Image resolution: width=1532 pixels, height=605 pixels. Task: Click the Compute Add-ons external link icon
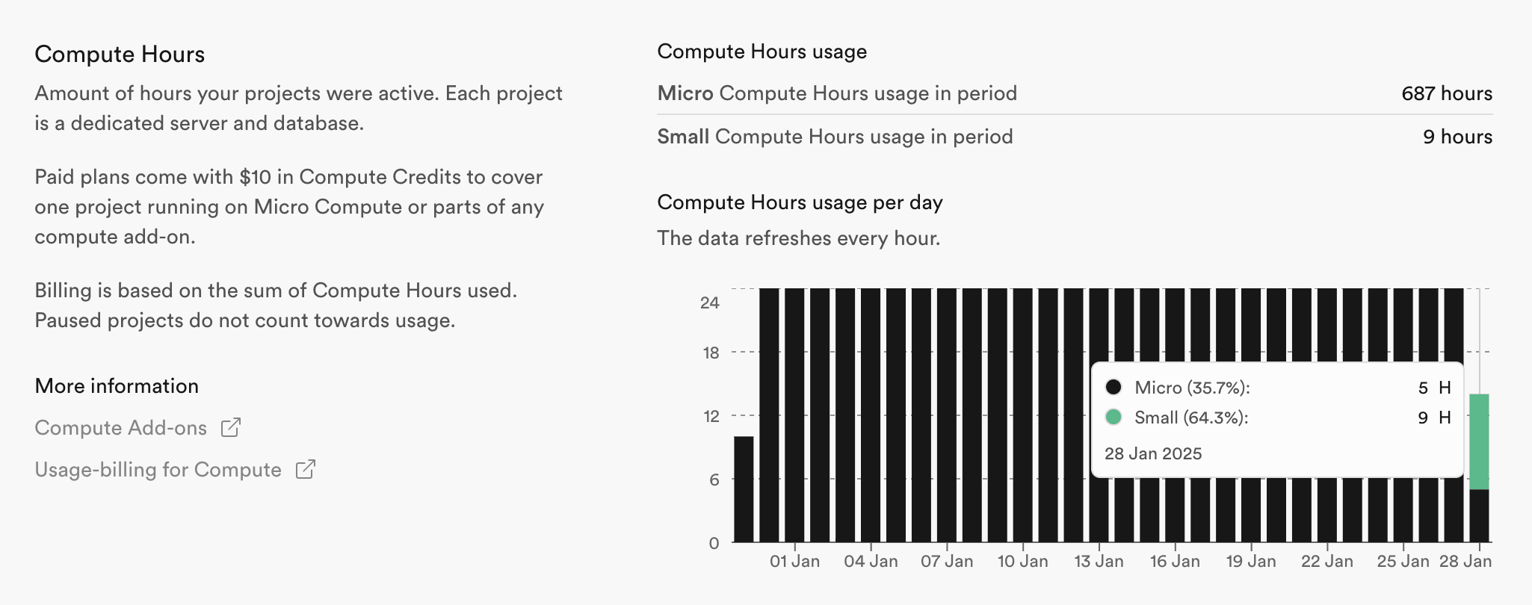pyautogui.click(x=232, y=427)
